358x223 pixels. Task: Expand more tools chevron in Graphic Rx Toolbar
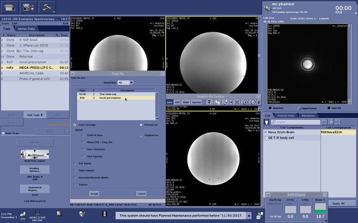pos(259,102)
